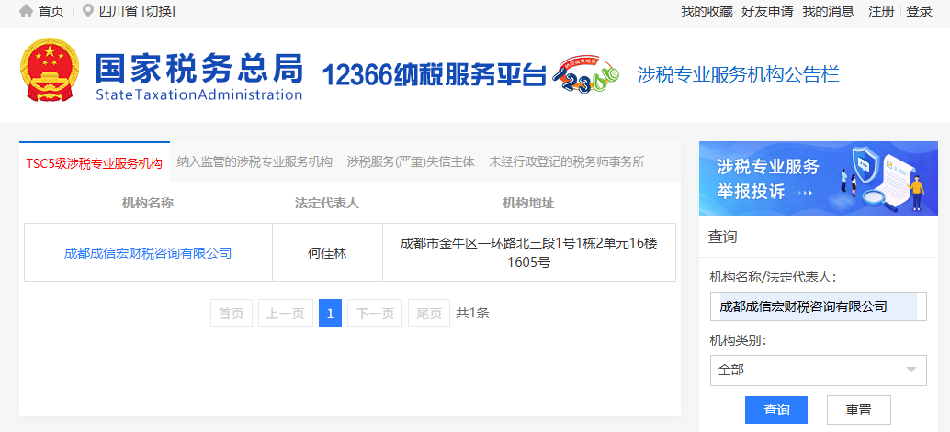
Task: Click the 机构类别 label
Action: pos(738,340)
